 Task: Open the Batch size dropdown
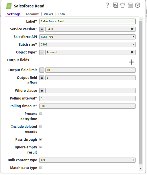coord(87,45)
